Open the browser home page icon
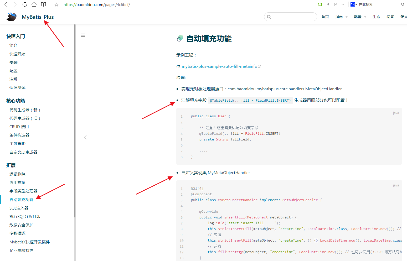 pos(34,4)
